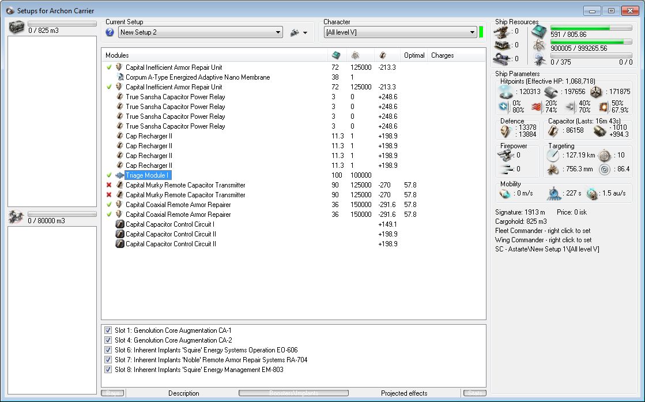Click Fleet Commander - right click to set
The height and width of the screenshot is (402, 645).
pyautogui.click(x=543, y=231)
